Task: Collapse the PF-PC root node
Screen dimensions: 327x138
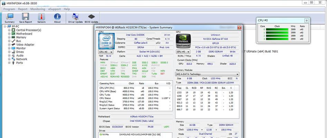Action: 5,26
